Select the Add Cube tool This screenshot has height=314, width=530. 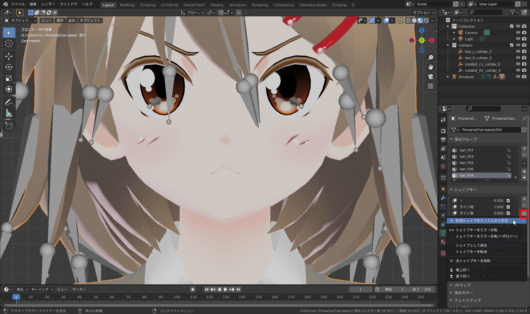click(9, 126)
